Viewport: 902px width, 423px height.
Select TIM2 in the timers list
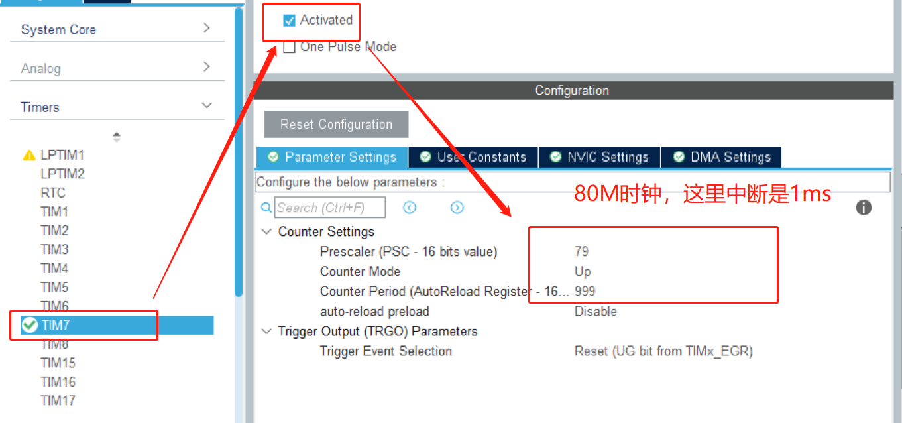click(54, 231)
